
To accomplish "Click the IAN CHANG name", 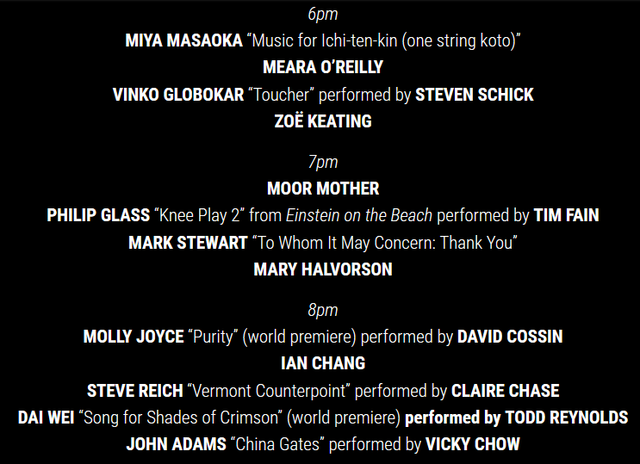I will pyautogui.click(x=323, y=363).
